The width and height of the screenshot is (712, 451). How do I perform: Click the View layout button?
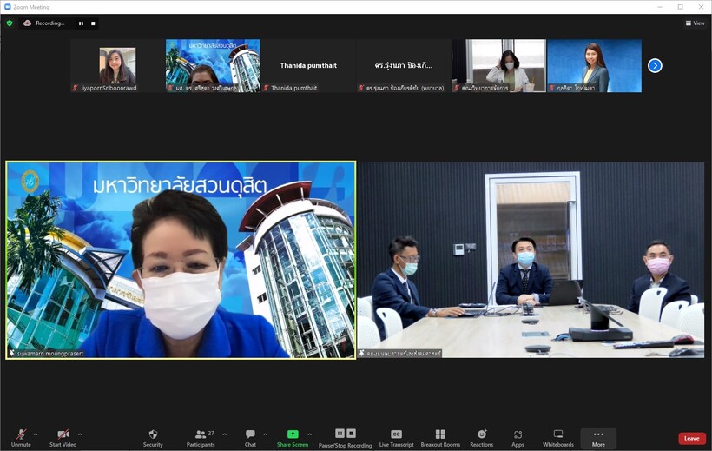click(695, 23)
